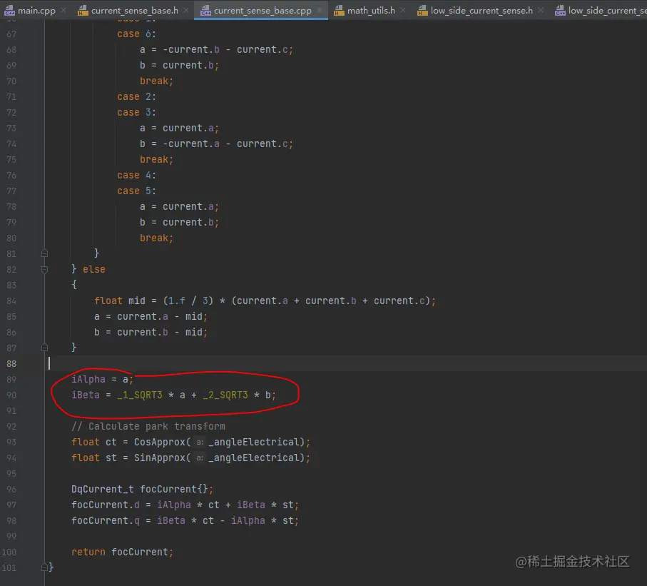Click the icon of the last, cut-off low_side_current_se tab
This screenshot has height=586, width=647.
click(x=561, y=10)
